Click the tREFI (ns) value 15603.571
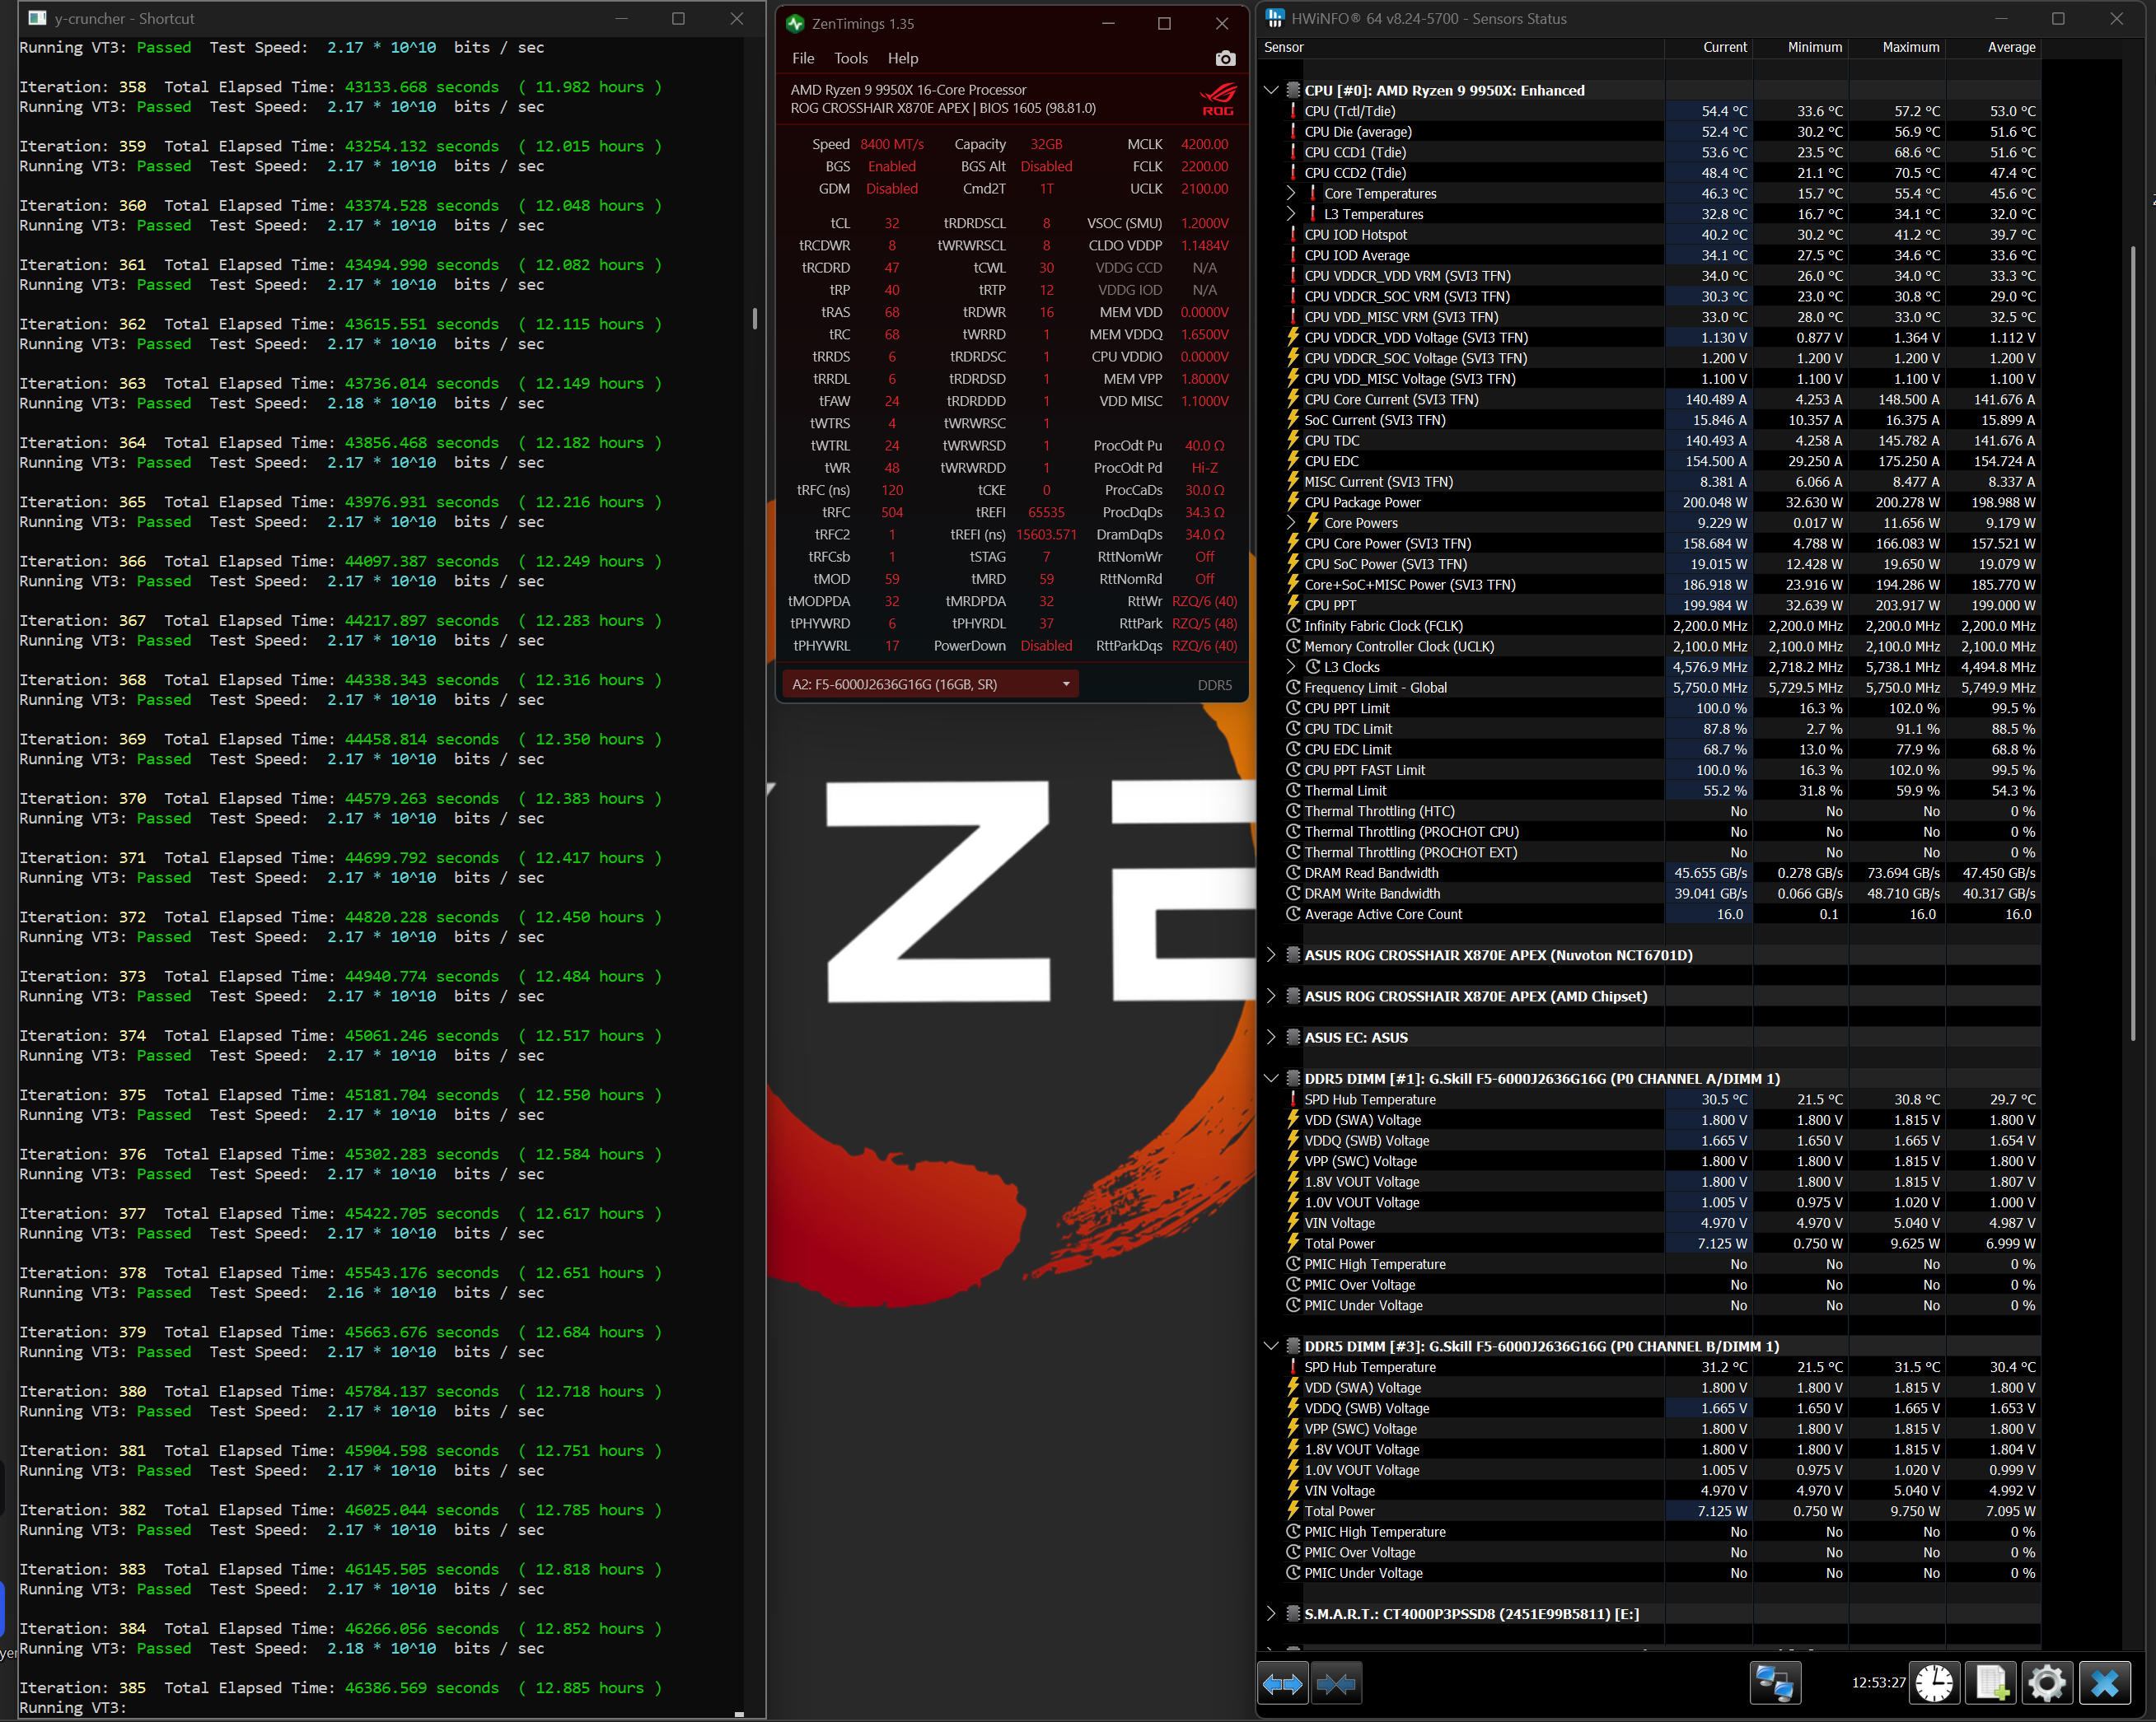Screen dimensions: 2156x1722 1046,534
